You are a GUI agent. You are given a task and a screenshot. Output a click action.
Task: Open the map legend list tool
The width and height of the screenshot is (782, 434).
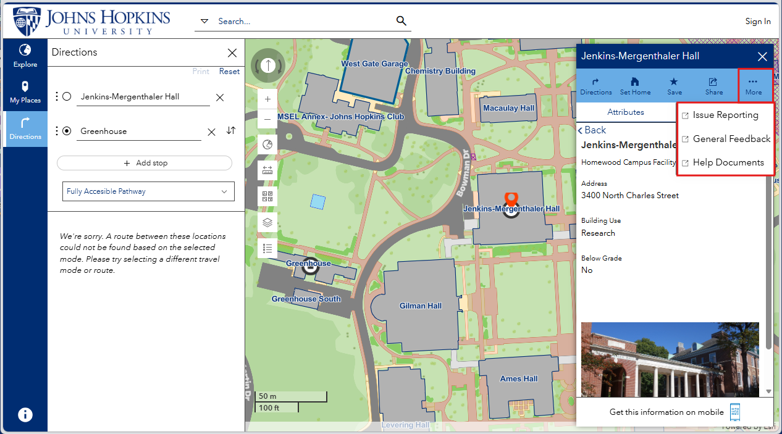coord(267,248)
